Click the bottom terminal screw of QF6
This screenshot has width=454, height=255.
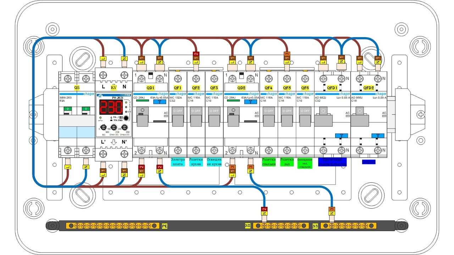click(305, 151)
